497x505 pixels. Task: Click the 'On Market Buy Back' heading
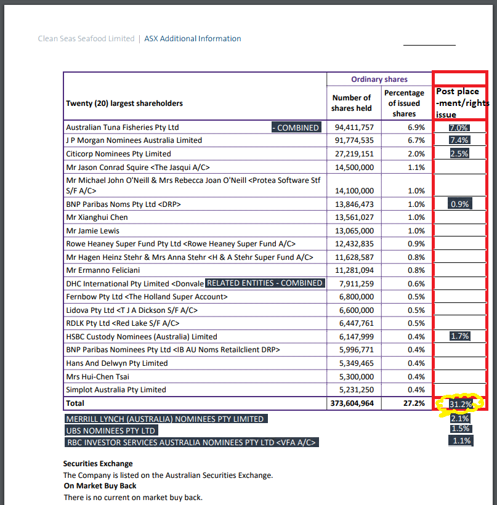[x=100, y=486]
